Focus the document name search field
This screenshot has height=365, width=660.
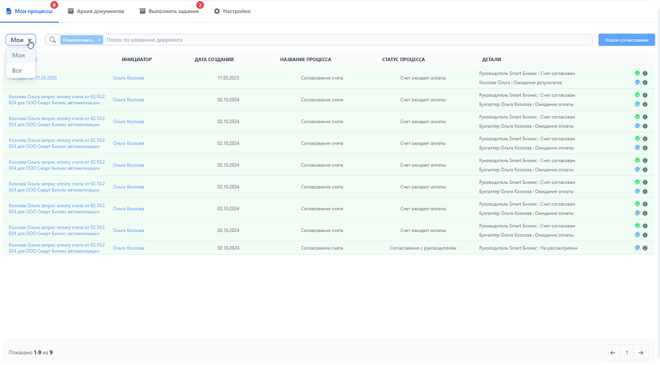point(343,40)
